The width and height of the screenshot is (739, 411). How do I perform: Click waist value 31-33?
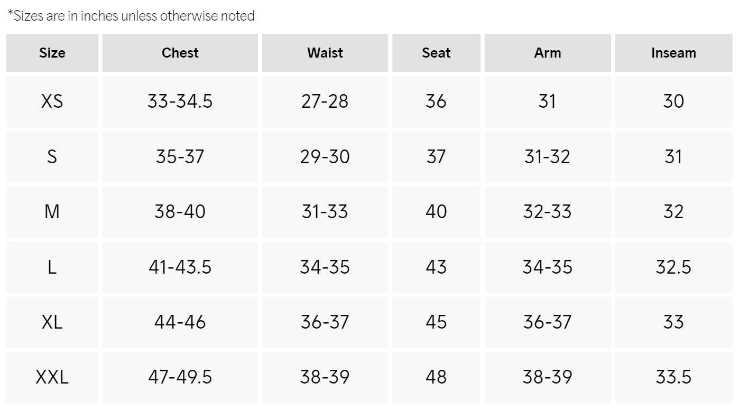[325, 212]
